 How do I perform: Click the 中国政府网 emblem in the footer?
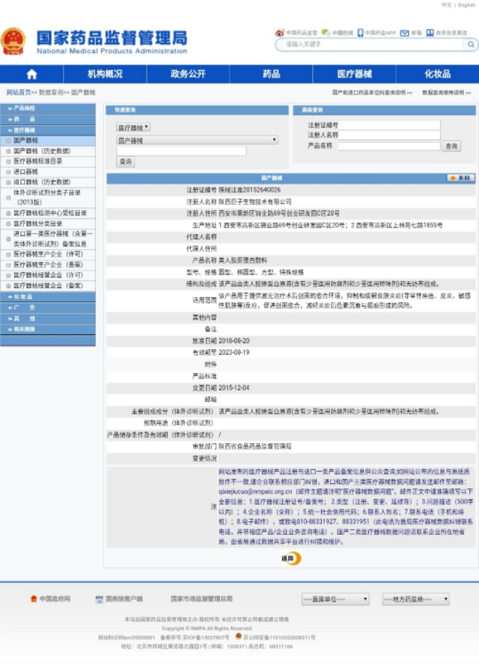[34, 599]
